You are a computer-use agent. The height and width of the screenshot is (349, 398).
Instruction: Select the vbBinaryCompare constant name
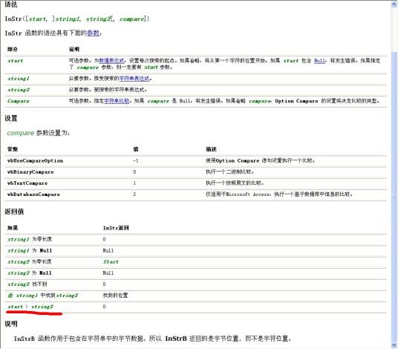tap(30, 172)
